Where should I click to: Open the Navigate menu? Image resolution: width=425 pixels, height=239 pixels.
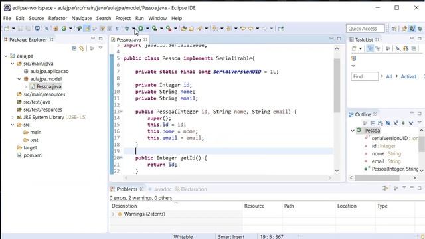coord(82,18)
